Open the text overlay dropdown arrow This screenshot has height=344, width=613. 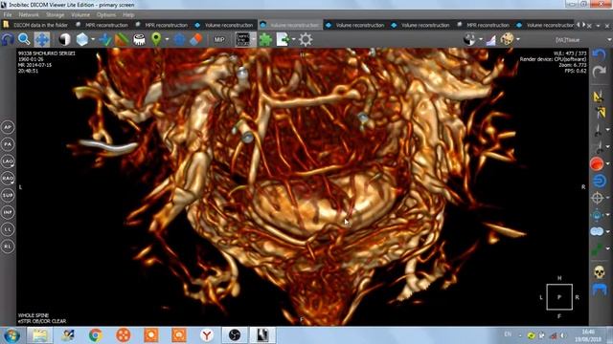254,39
